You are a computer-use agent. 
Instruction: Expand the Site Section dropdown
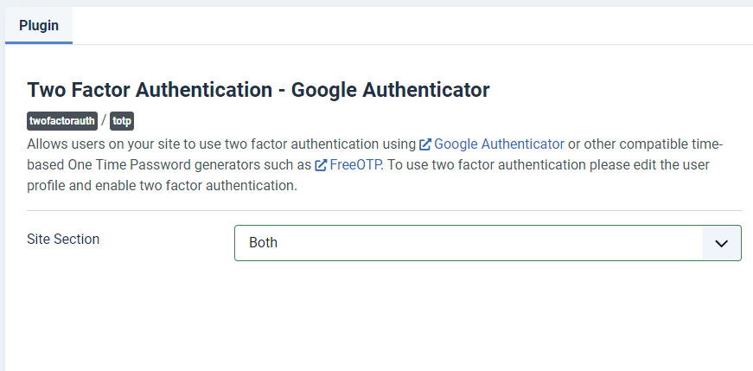pyautogui.click(x=488, y=243)
